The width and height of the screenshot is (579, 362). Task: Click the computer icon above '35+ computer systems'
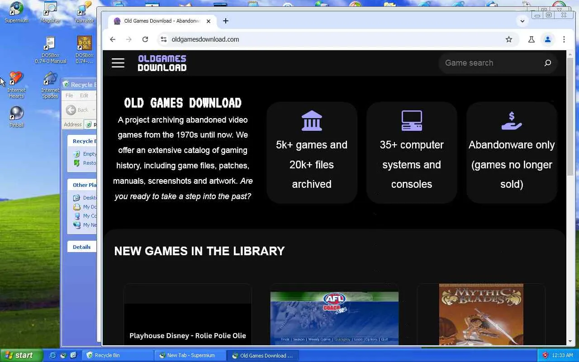(x=412, y=121)
